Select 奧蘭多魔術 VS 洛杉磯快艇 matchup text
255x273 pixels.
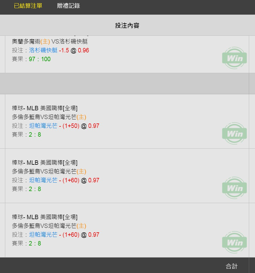click(x=50, y=42)
